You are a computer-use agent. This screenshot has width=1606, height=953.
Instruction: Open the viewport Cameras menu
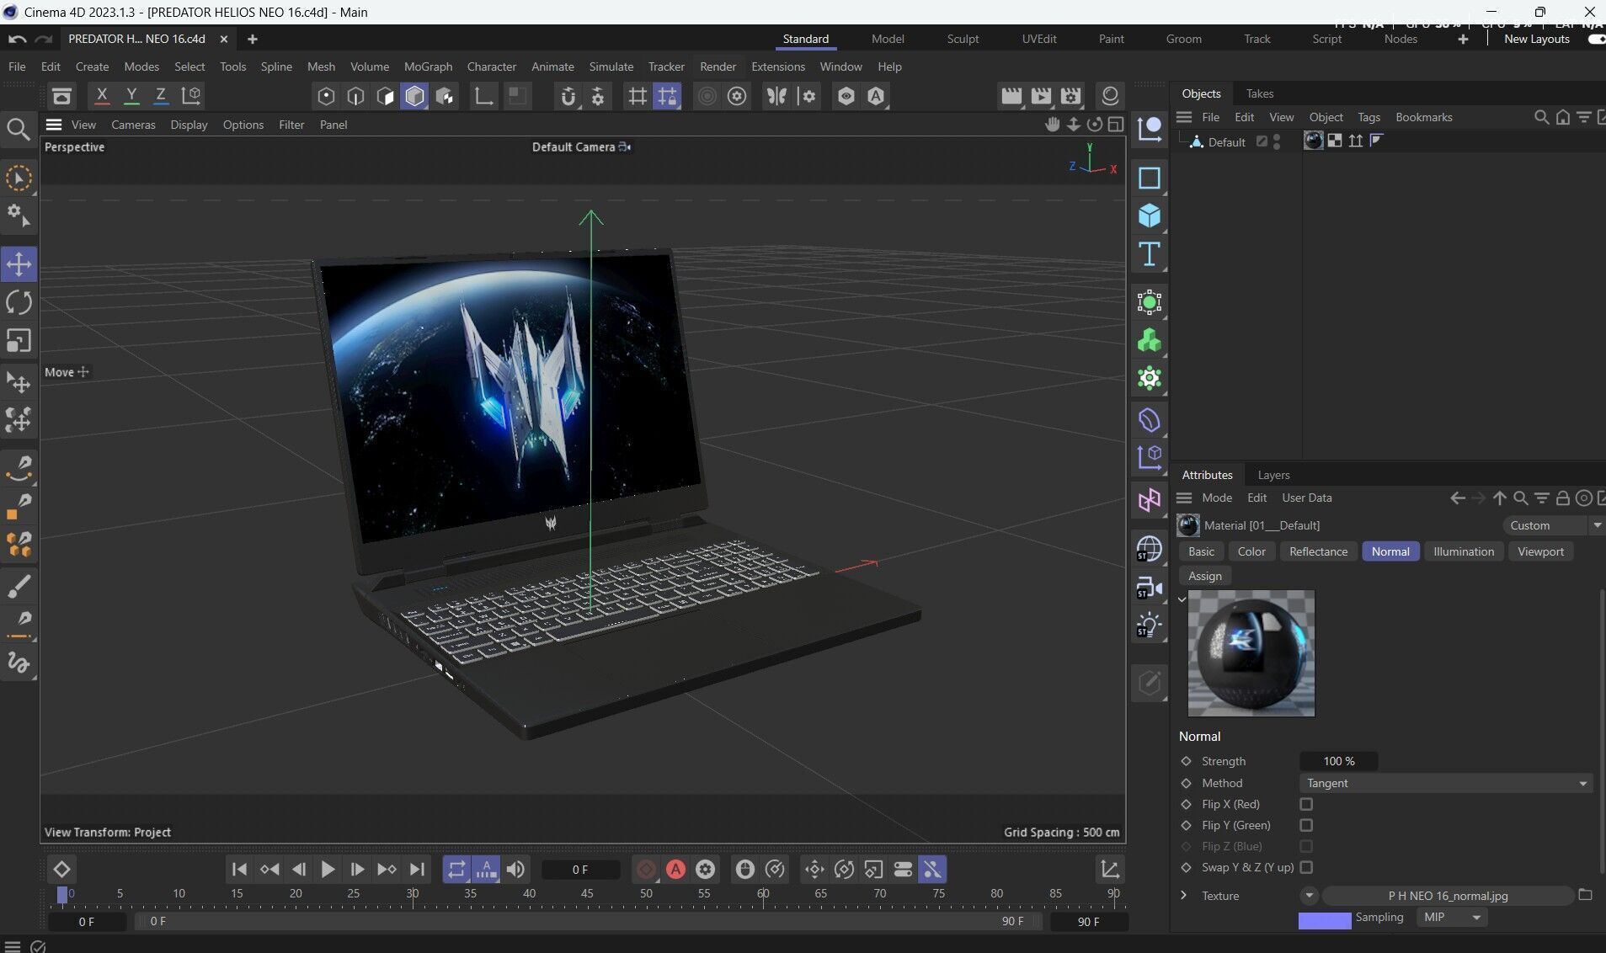pos(133,125)
